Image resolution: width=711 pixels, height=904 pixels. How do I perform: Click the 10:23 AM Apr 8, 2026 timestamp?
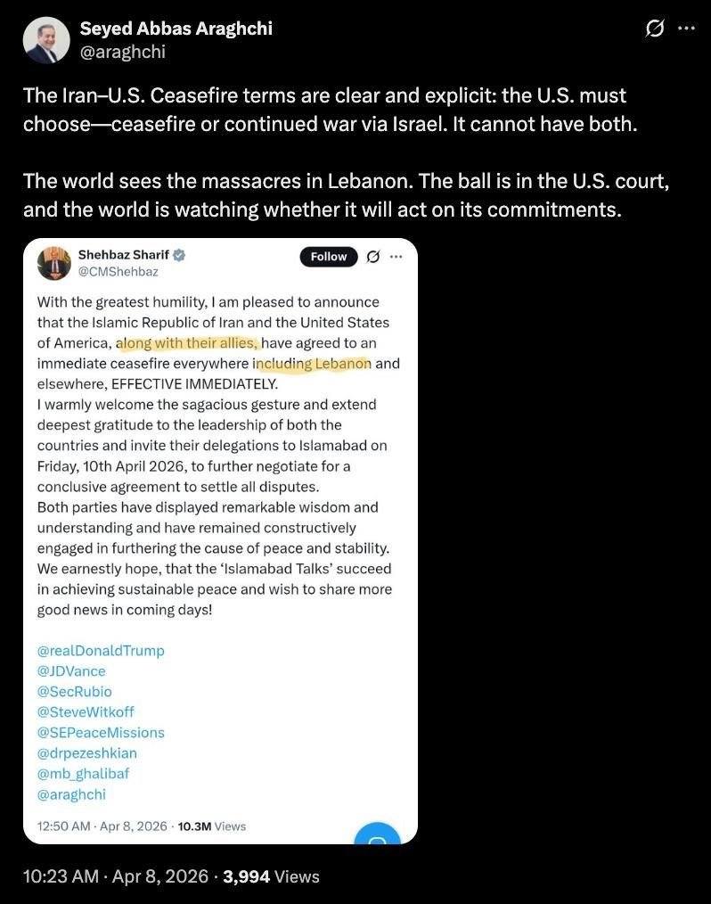[x=116, y=876]
